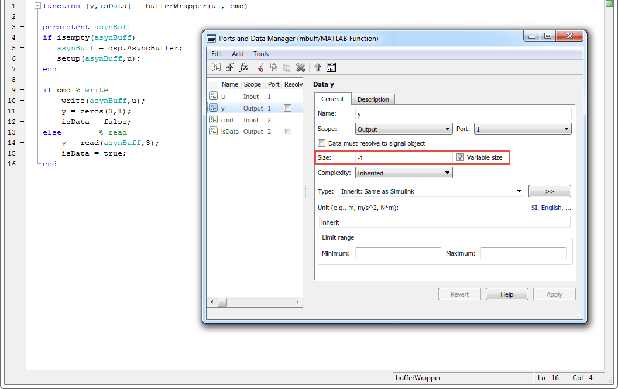The height and width of the screenshot is (389, 618).
Task: Click the data icon beside row isData
Action: point(213,131)
